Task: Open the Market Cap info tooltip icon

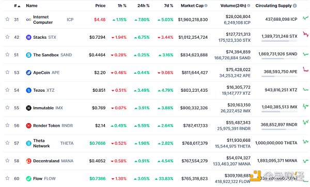Action: [206, 6]
